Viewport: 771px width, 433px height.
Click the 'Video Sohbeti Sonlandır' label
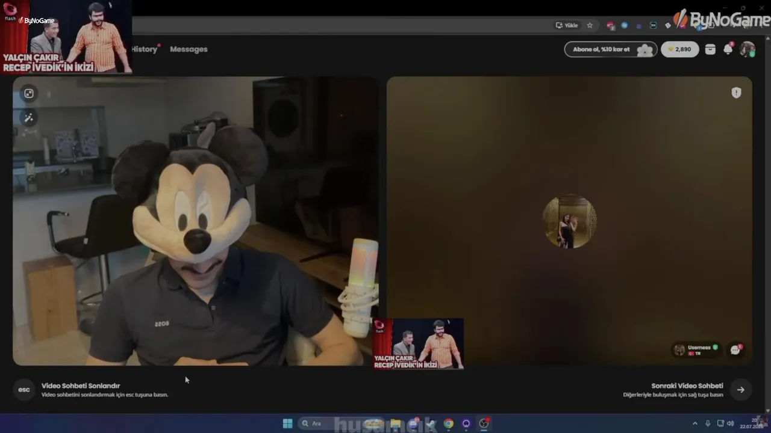tap(81, 386)
